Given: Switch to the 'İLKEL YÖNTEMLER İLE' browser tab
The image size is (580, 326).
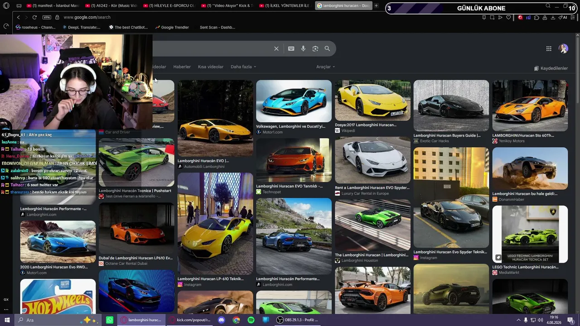Looking at the screenshot, I should click(285, 6).
